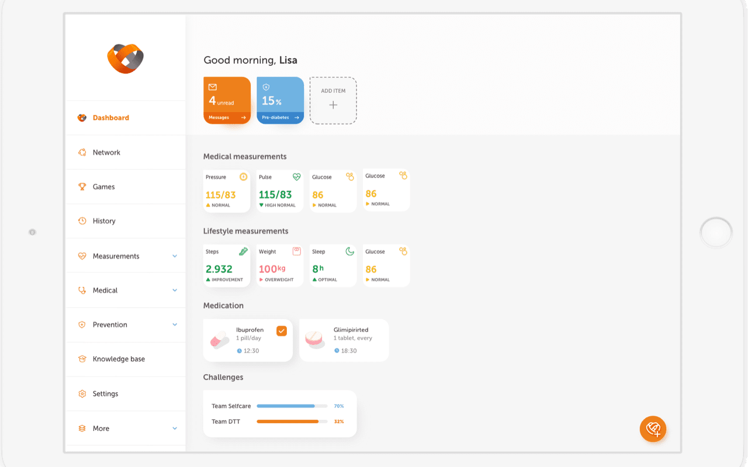Click the floating add-measurement heart button
The image size is (748, 467).
tap(653, 430)
